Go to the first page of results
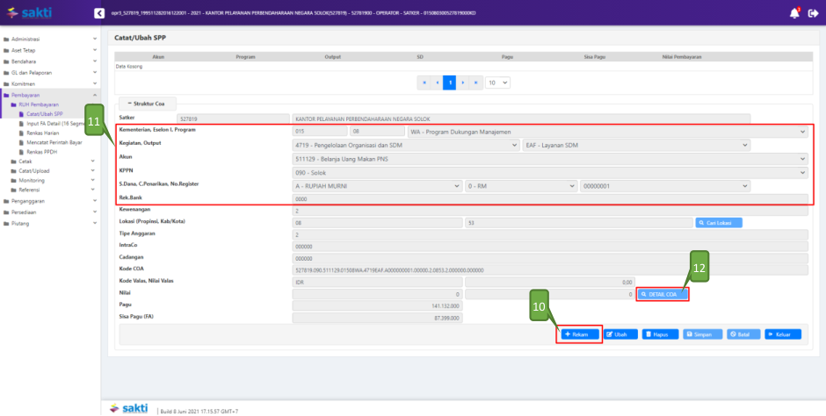 424,82
